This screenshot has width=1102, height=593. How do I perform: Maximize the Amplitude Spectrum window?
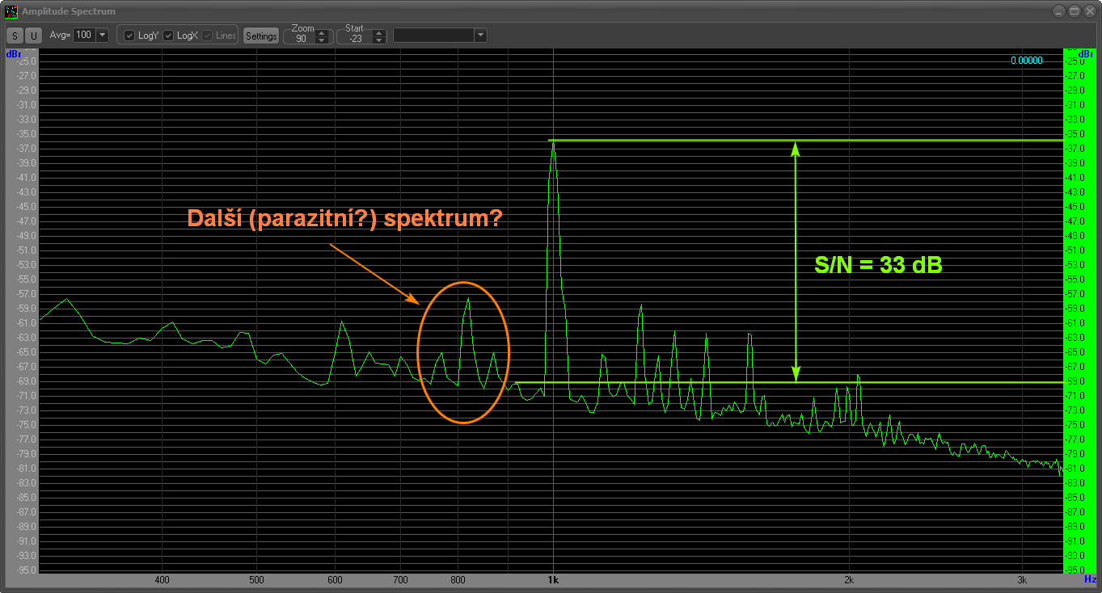(1075, 11)
